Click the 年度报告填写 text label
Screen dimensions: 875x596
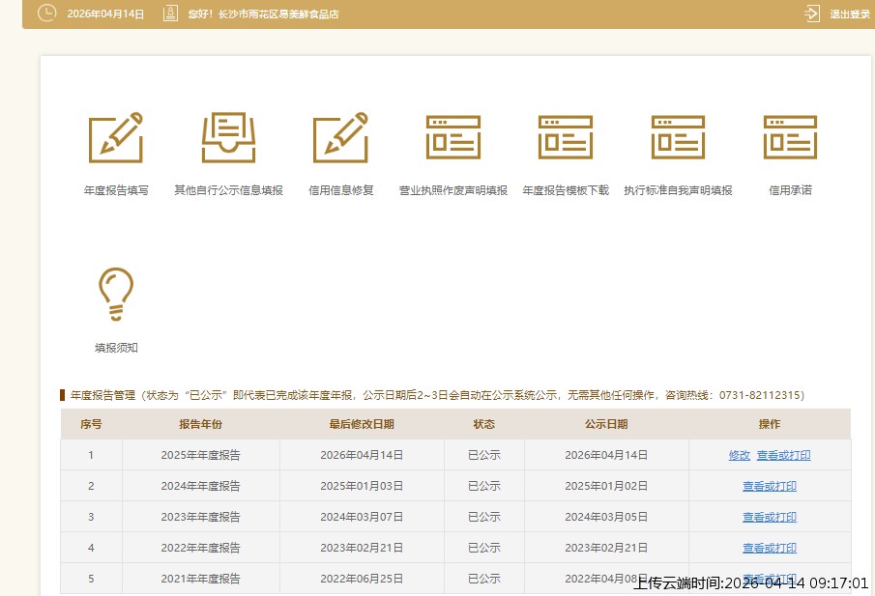coord(116,190)
